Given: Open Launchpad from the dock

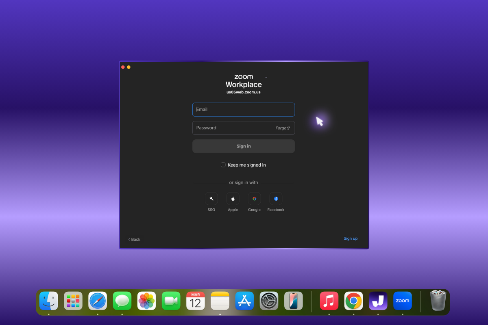Looking at the screenshot, I should (73, 301).
